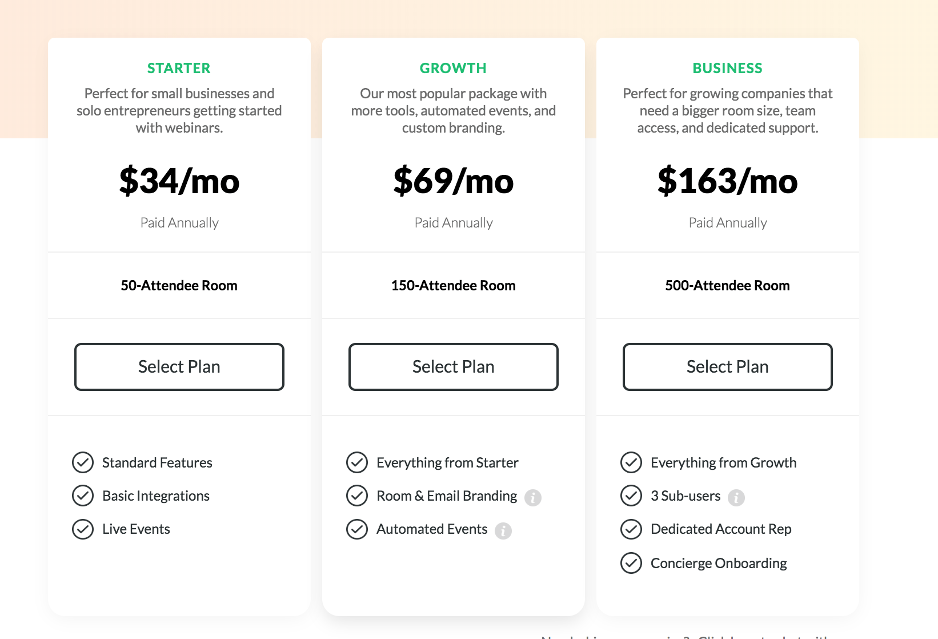Choose Select Plan for Starter
The height and width of the screenshot is (639, 938).
click(179, 367)
